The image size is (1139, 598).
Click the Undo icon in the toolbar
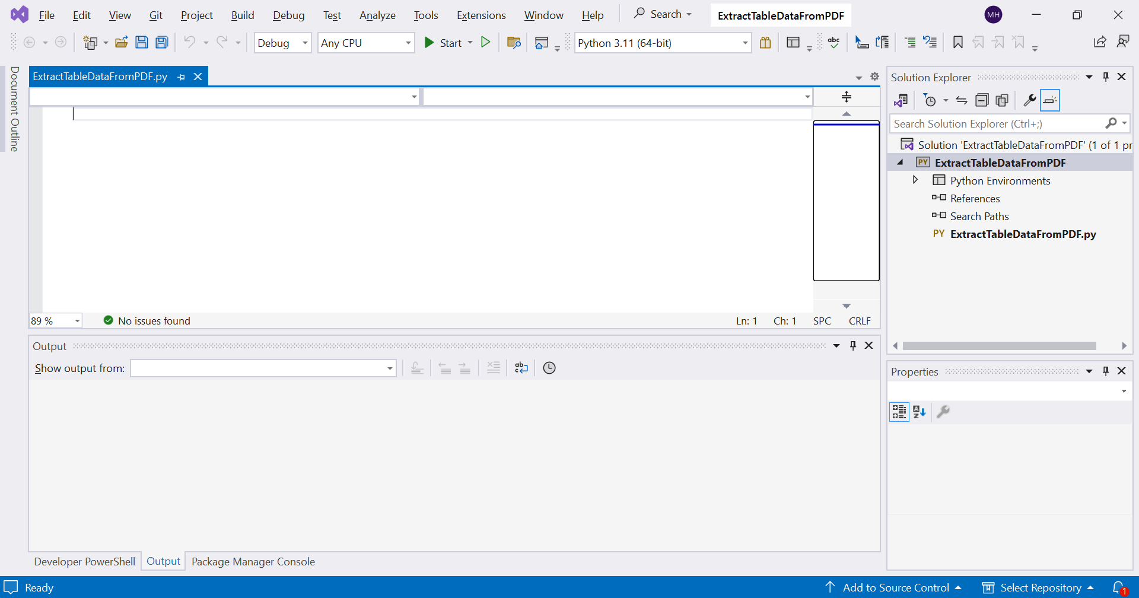click(190, 42)
